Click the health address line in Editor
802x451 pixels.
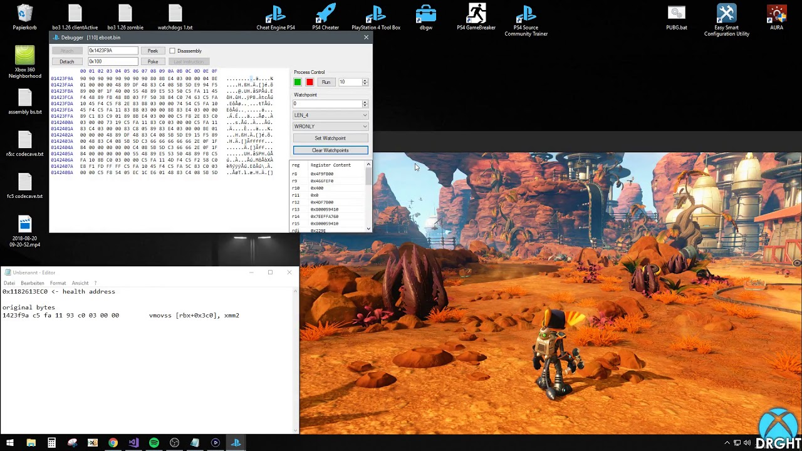59,291
